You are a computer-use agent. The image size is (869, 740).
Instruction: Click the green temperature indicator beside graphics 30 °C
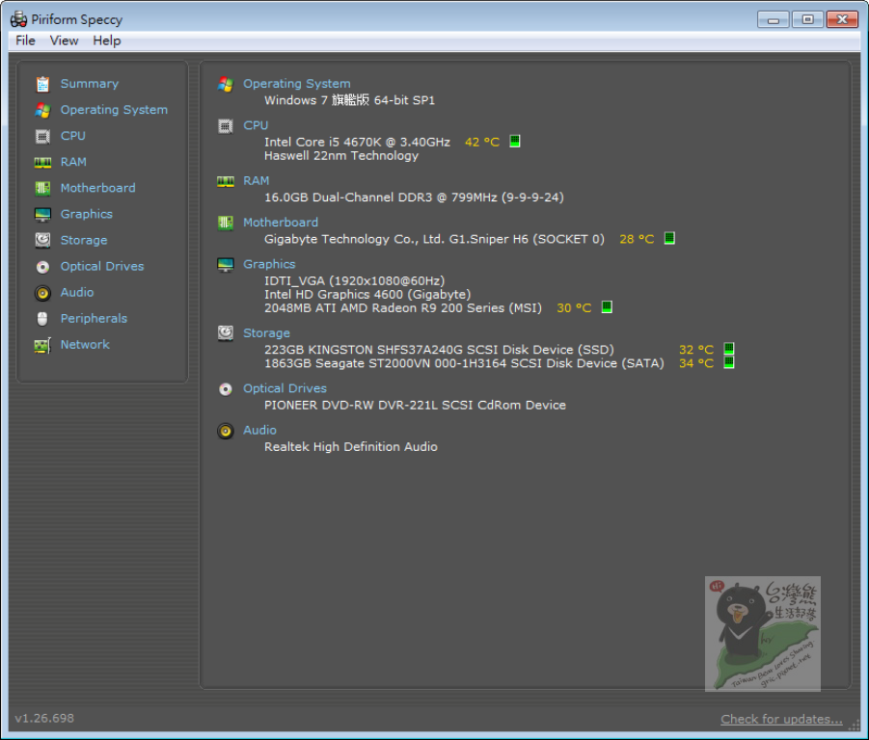(x=607, y=307)
